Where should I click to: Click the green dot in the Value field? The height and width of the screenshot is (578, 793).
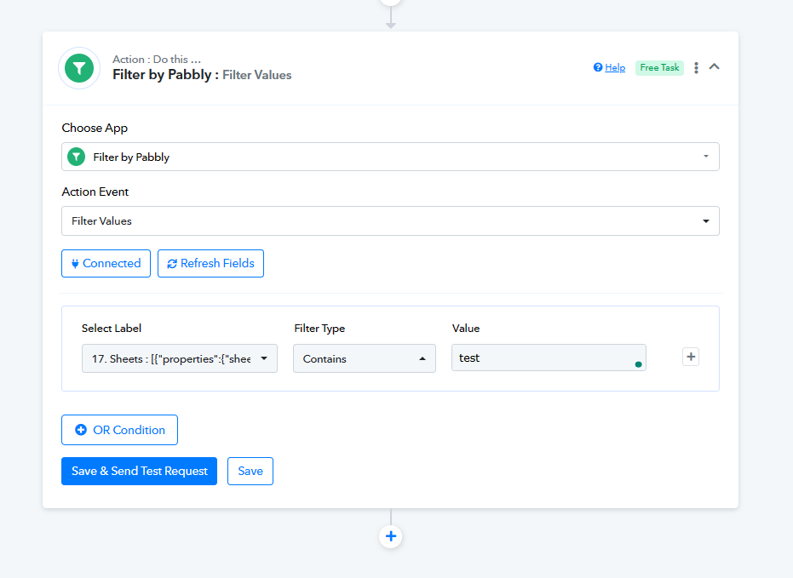click(638, 364)
